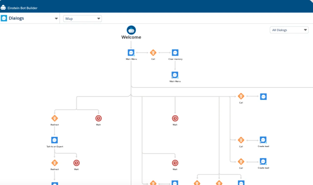Open the All Dialogs filter dropdown
This screenshot has height=185, width=313.
click(289, 30)
